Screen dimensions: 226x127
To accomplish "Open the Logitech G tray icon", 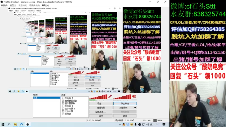I will click(x=140, y=124).
